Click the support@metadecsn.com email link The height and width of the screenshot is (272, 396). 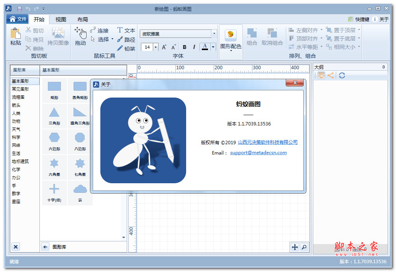pos(259,153)
